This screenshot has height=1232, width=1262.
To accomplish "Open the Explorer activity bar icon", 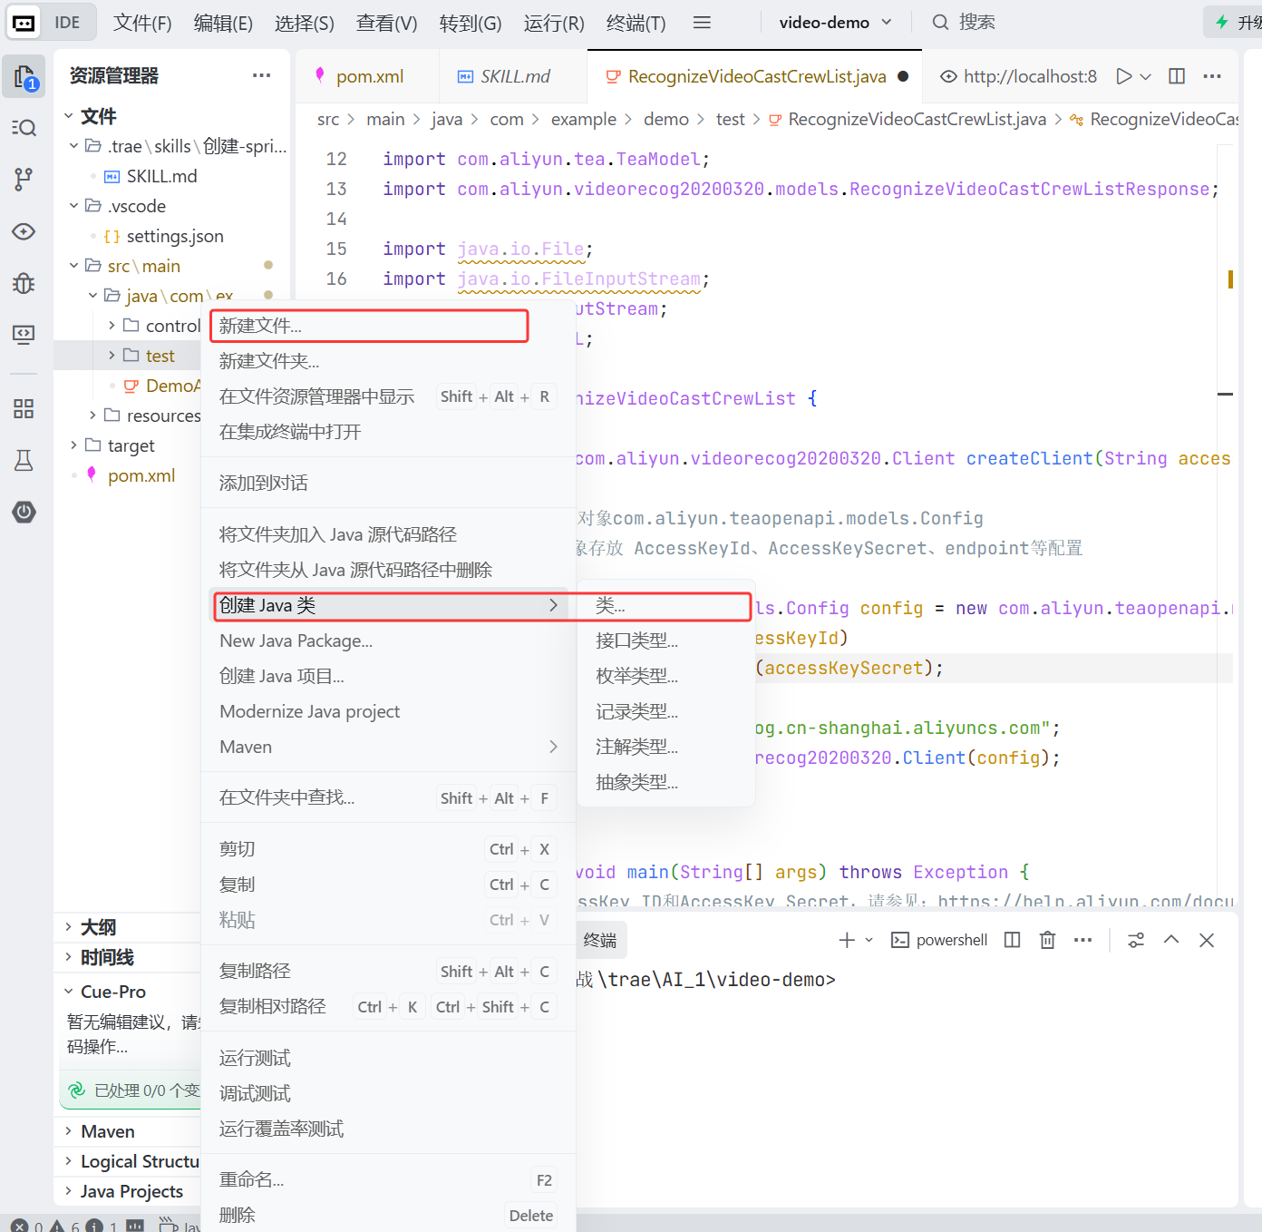I will [x=24, y=76].
